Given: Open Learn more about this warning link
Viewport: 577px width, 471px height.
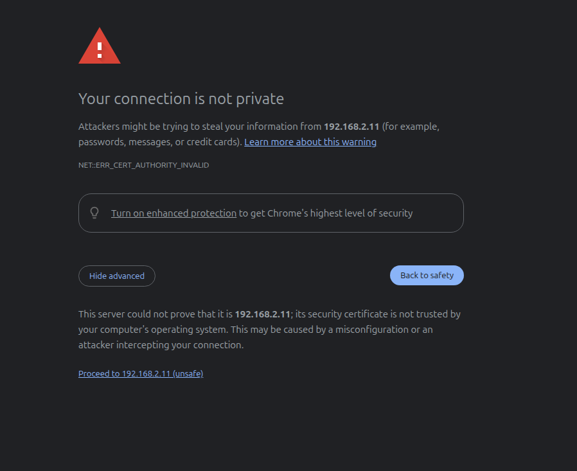Looking at the screenshot, I should click(x=310, y=142).
